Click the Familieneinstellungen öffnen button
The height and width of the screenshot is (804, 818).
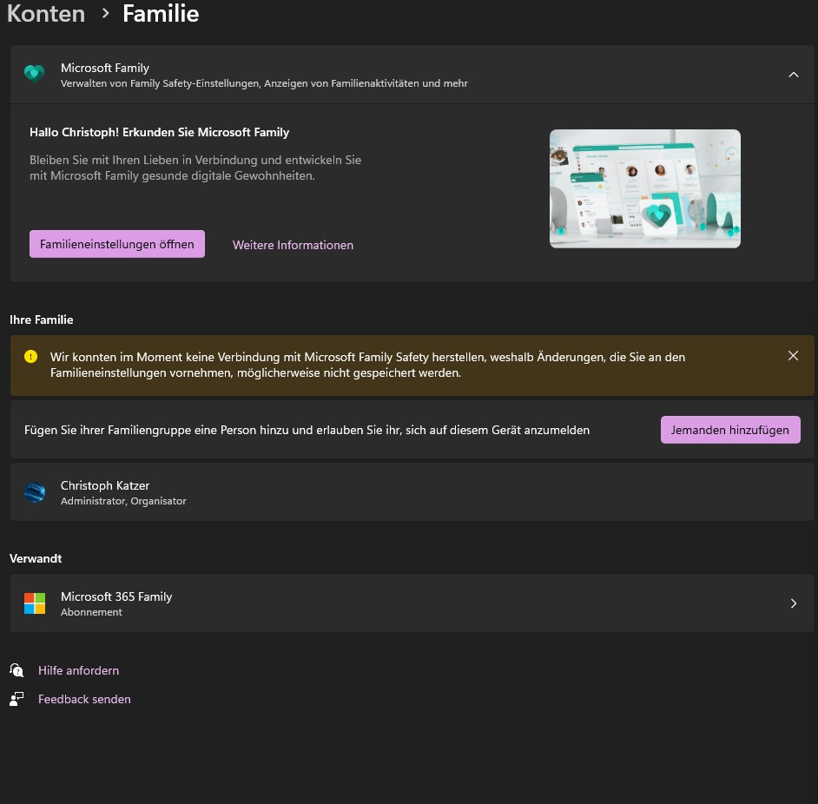point(116,244)
